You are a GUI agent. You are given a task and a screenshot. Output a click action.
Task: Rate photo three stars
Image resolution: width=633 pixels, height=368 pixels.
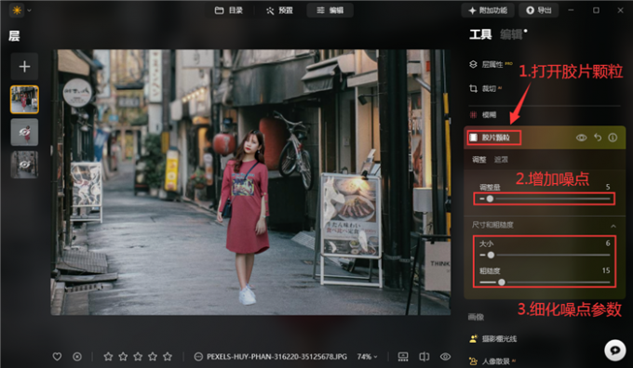tap(138, 357)
